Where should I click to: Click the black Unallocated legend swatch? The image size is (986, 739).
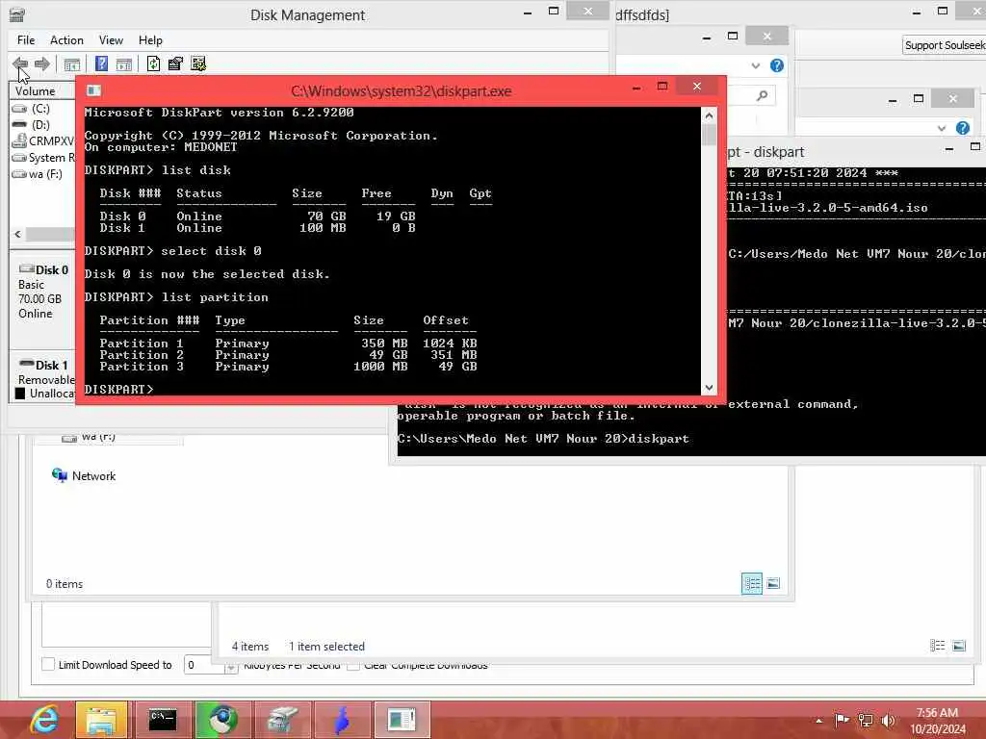(20, 394)
